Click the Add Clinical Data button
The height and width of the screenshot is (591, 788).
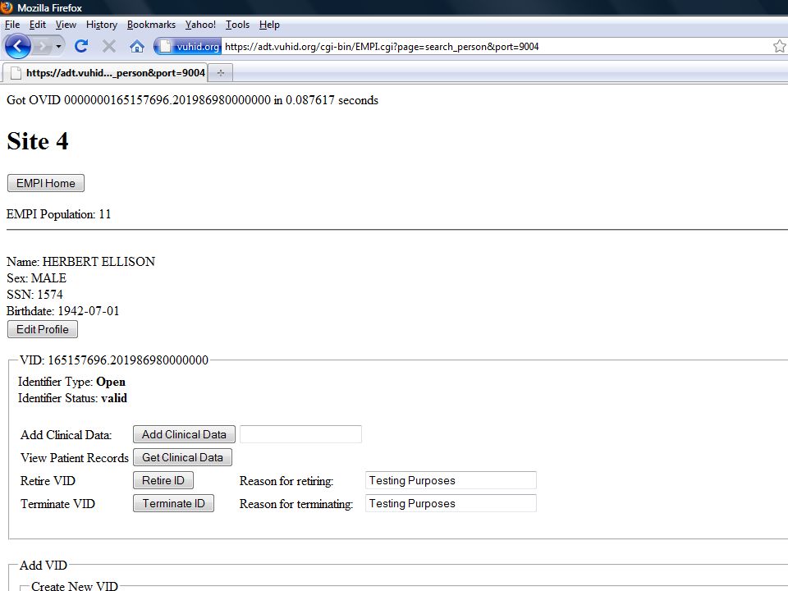[184, 434]
